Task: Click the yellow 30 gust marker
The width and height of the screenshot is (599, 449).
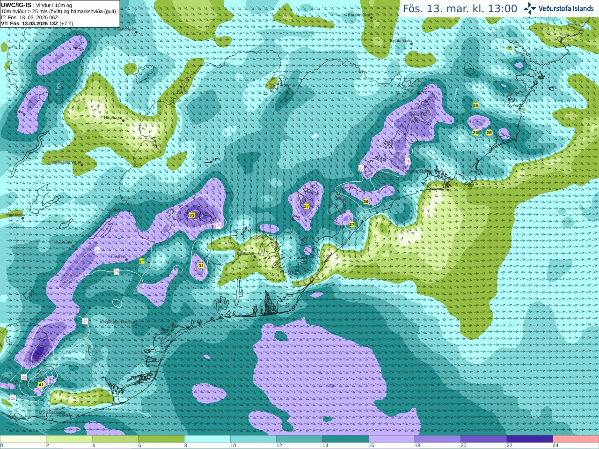Action: pyautogui.click(x=366, y=202)
